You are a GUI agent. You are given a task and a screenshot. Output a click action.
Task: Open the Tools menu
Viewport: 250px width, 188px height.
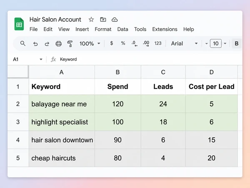click(x=140, y=29)
